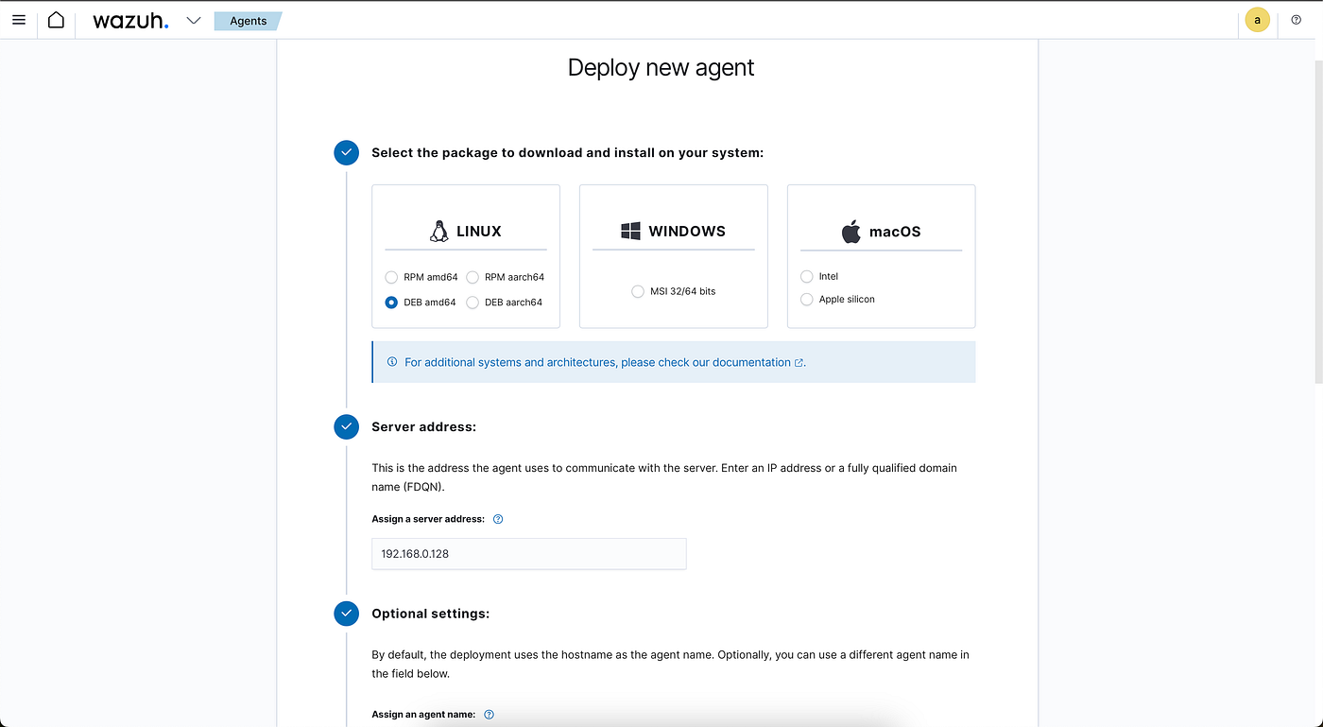
Task: Pick the MSI 32/64 bits option
Action: click(x=638, y=291)
